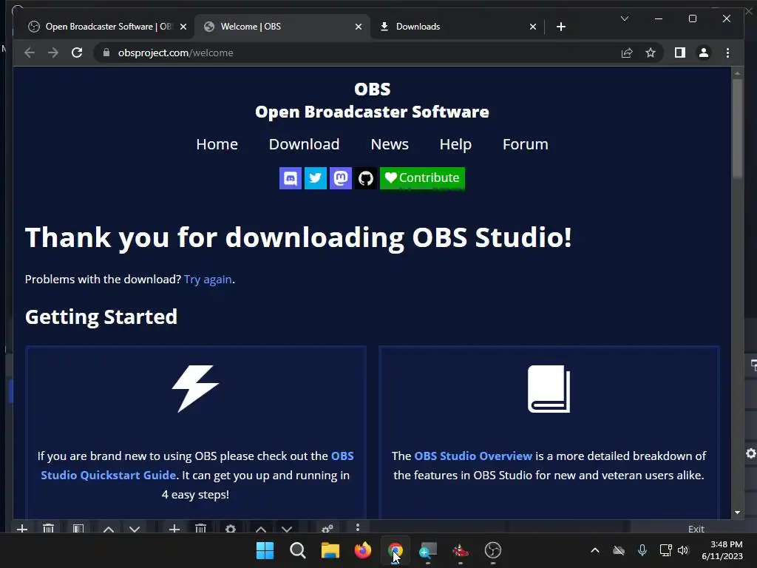757x568 pixels.
Task: Open the red race car taskbar app
Action: point(461,550)
